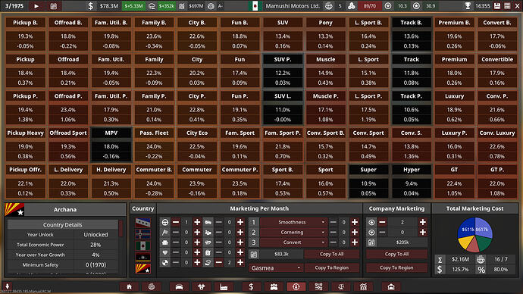Open the Gasmea region dropdown
Screen dimensions: 523x294
(275, 267)
